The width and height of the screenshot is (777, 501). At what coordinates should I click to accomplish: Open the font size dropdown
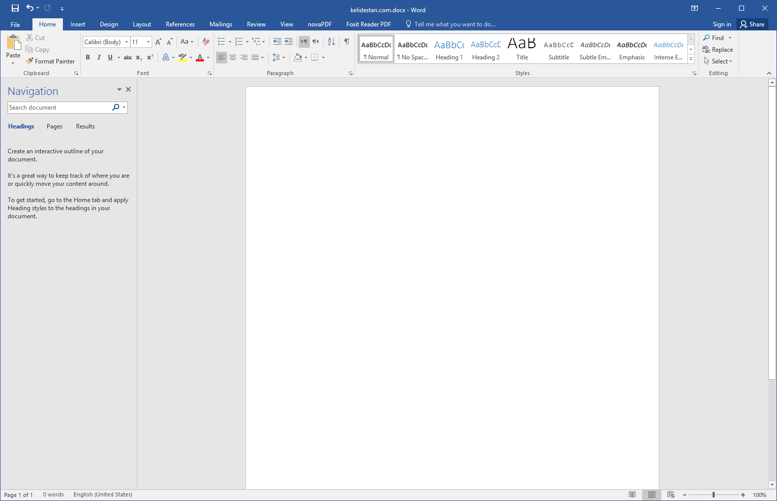148,42
